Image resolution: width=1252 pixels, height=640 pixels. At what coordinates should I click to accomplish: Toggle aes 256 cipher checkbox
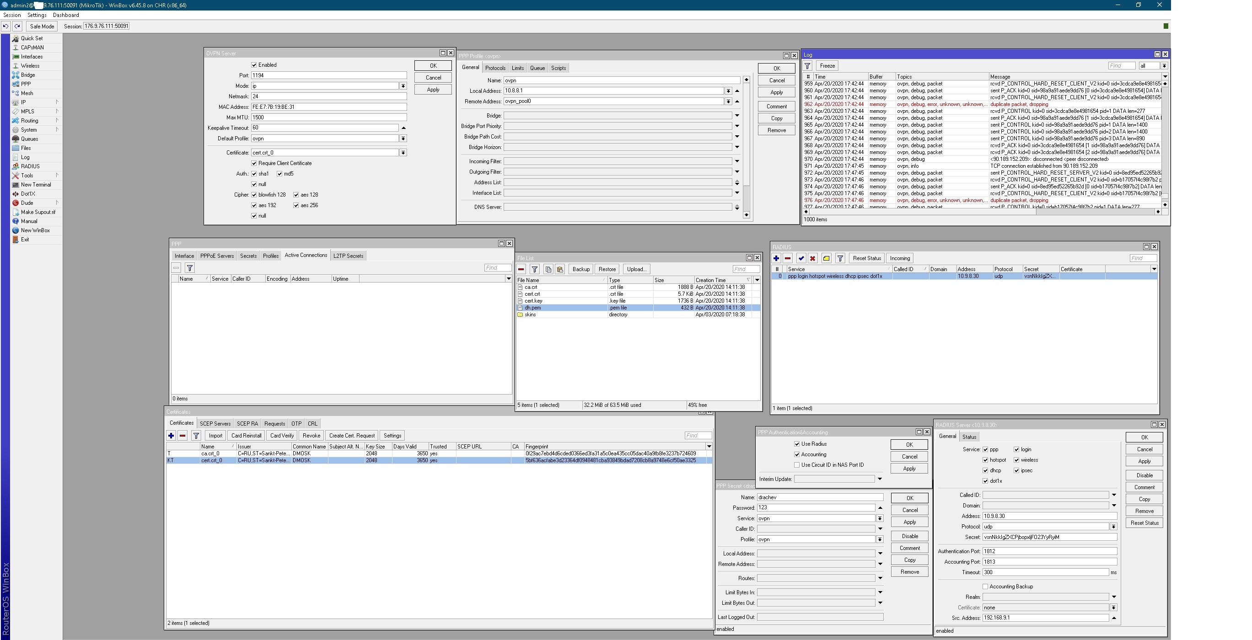(296, 205)
